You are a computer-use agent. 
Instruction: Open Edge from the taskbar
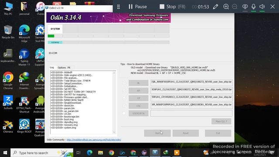(x=89, y=153)
